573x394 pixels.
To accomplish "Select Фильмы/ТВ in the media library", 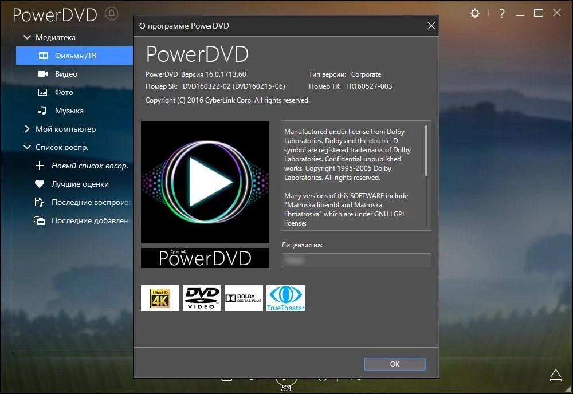I will point(74,56).
